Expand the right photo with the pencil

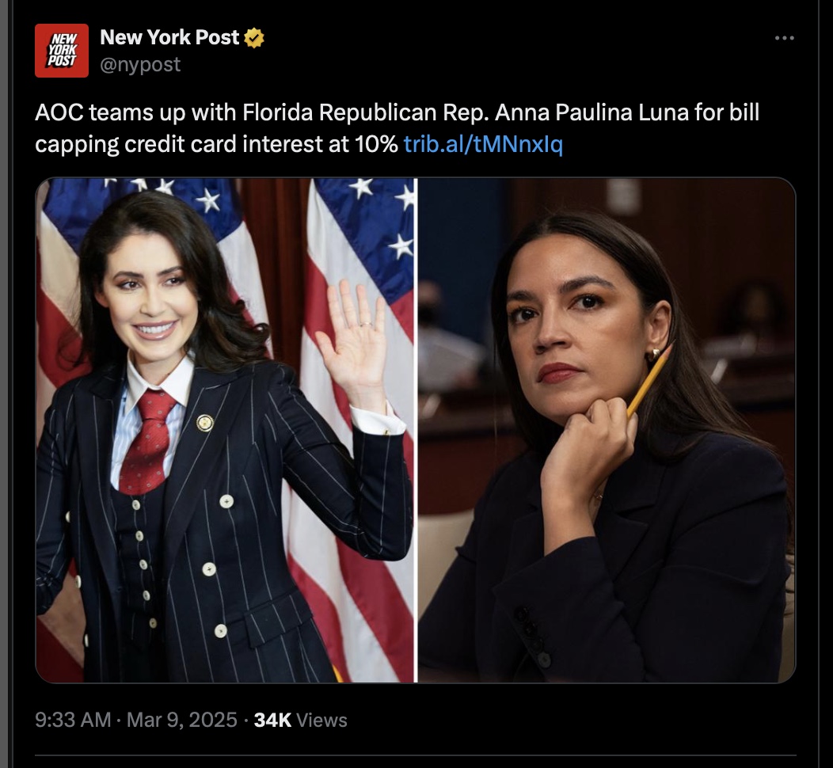[x=607, y=430]
